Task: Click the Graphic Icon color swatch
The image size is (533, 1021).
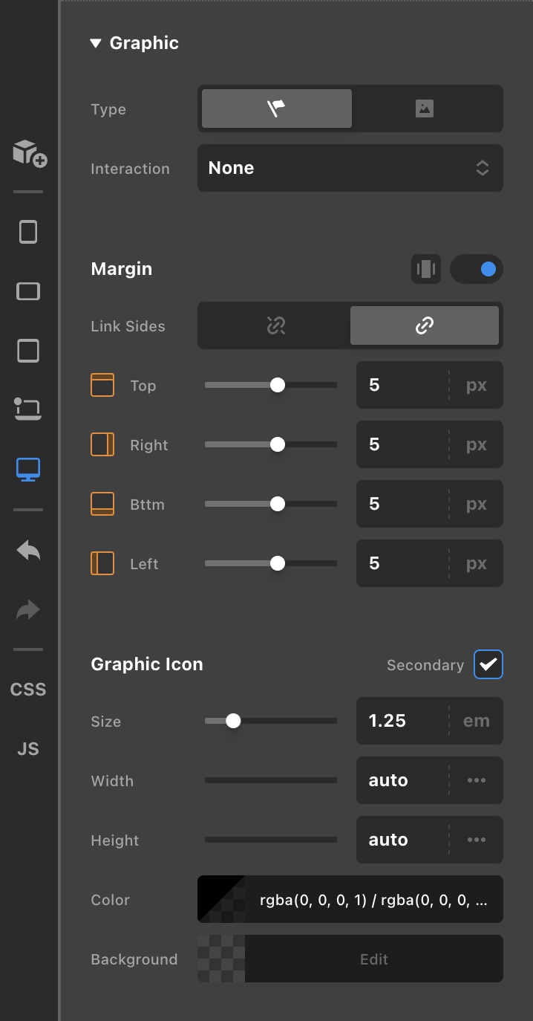Action: point(221,899)
